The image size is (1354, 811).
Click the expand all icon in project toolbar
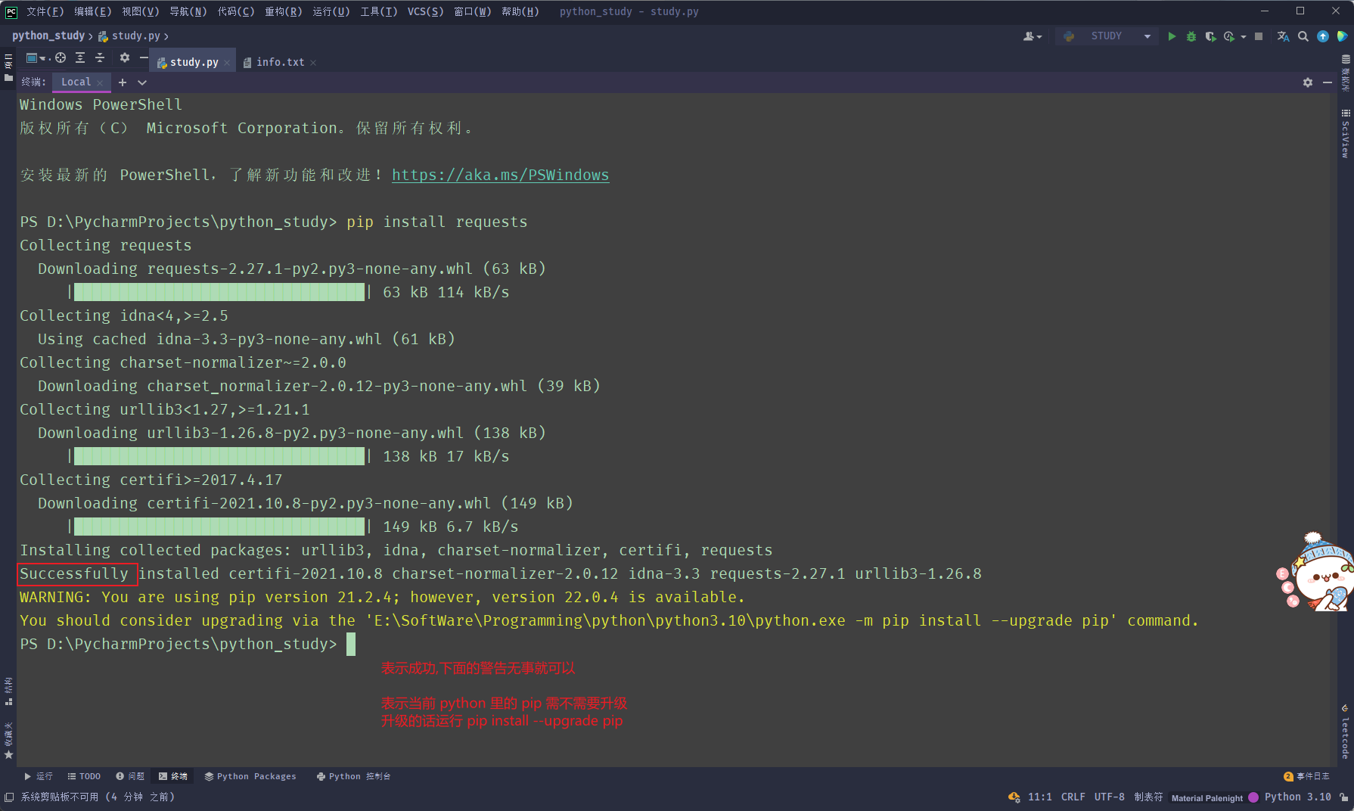[x=80, y=57]
